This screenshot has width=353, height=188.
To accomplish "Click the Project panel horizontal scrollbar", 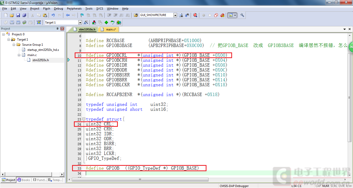I will coord(32,174).
